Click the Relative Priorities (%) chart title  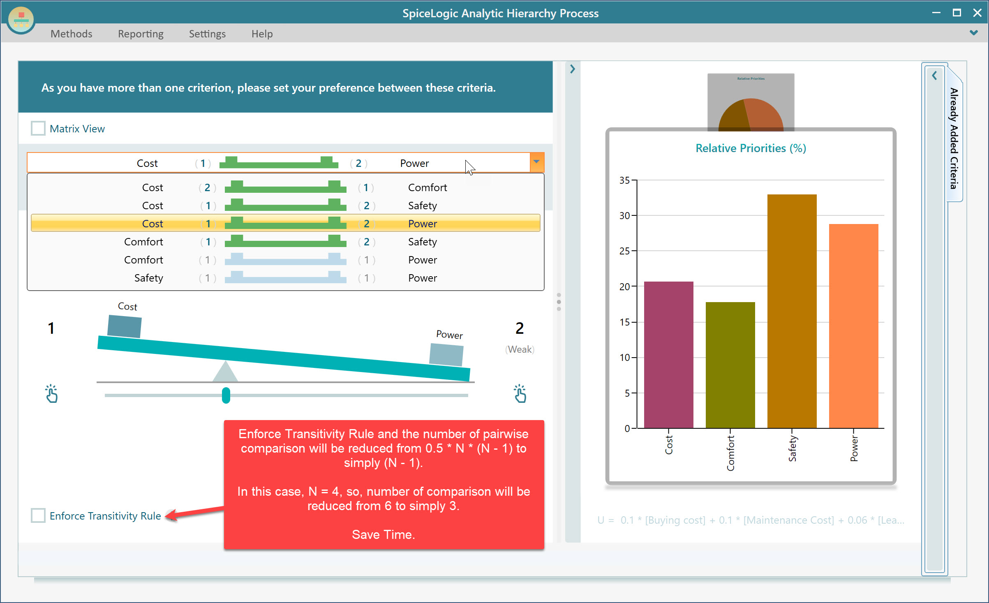coord(751,148)
